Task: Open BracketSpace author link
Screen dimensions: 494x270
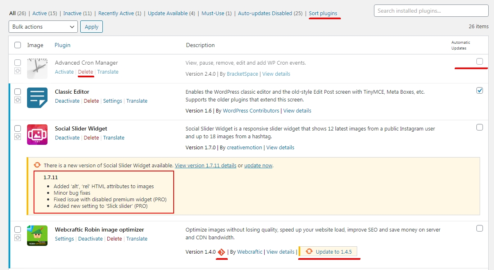Action: click(242, 74)
